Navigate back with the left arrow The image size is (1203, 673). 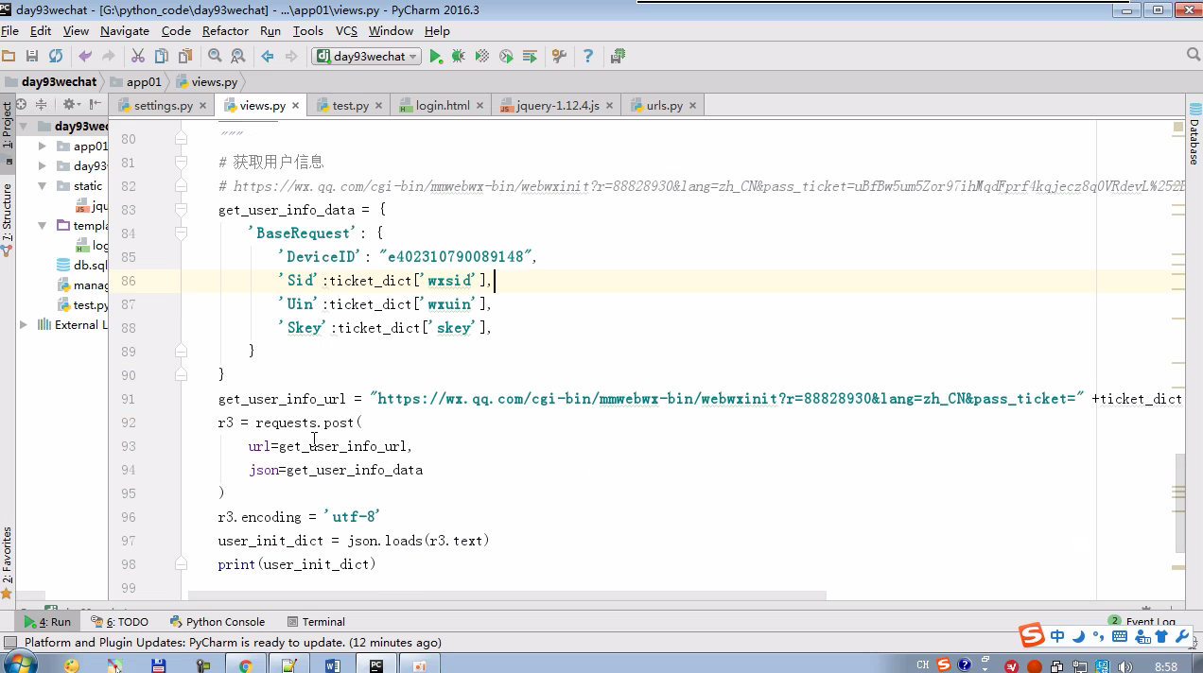(x=268, y=57)
